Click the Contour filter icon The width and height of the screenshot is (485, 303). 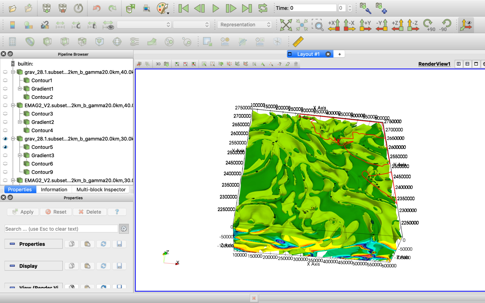[x=30, y=42]
